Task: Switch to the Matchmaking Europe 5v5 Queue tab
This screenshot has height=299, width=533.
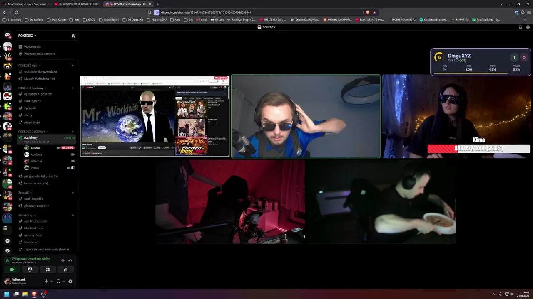Action: point(26,4)
